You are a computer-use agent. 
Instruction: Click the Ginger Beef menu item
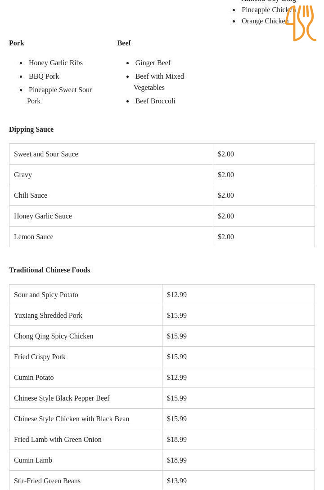153,63
